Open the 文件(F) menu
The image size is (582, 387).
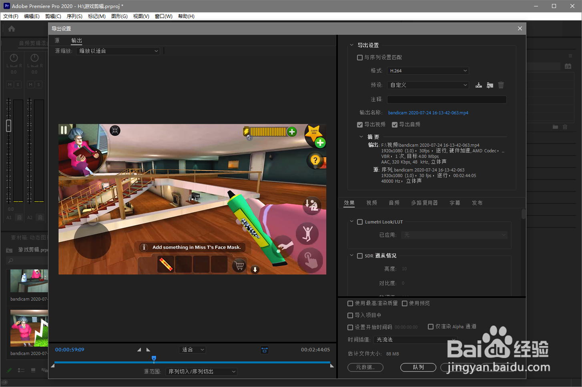11,16
